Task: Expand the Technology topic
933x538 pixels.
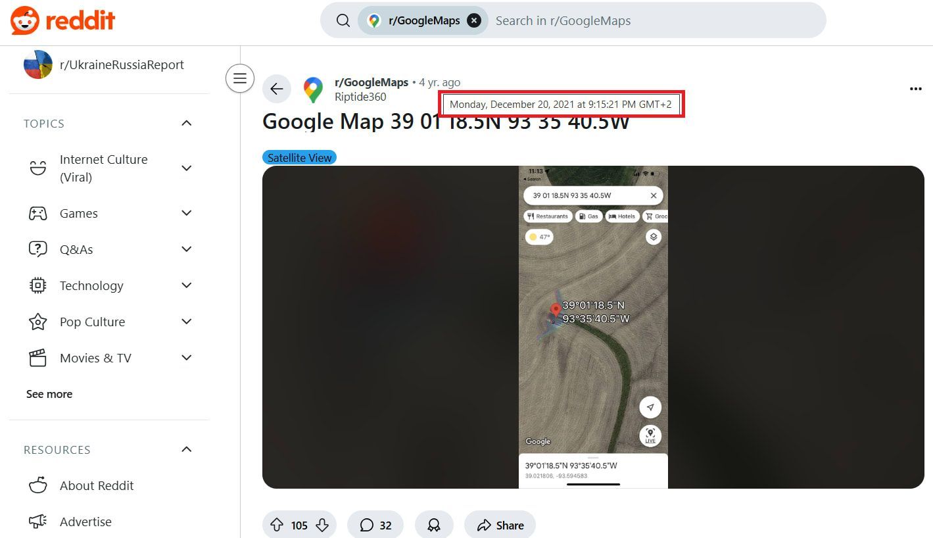Action: pyautogui.click(x=187, y=285)
